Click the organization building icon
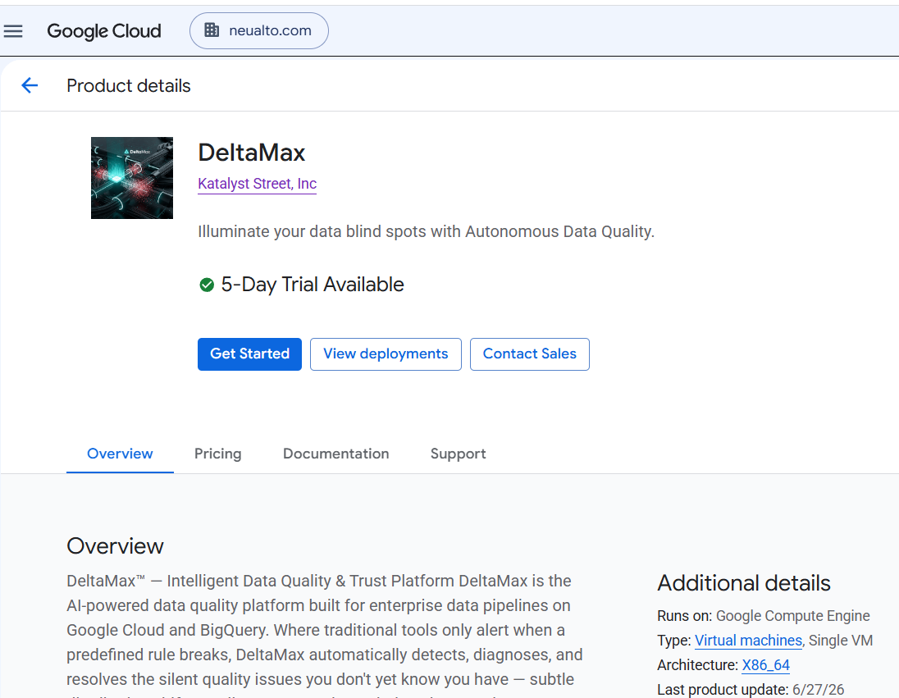Image resolution: width=899 pixels, height=698 pixels. click(x=212, y=30)
